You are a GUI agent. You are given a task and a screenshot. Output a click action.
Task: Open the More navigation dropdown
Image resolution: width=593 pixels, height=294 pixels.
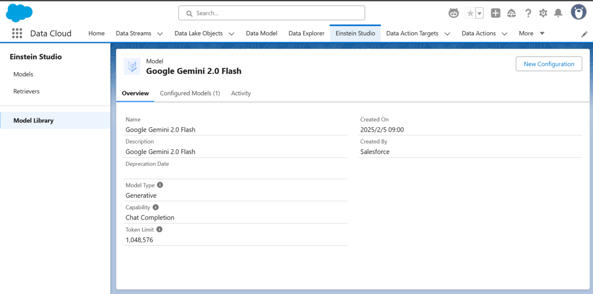[x=532, y=34]
